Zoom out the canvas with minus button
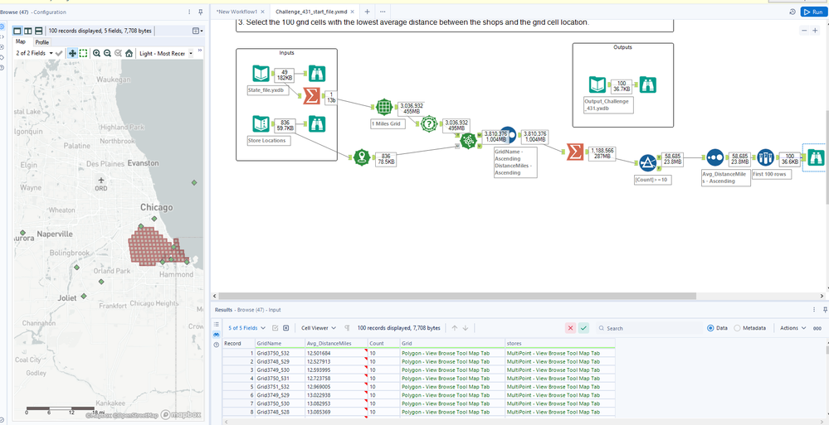 (803, 31)
